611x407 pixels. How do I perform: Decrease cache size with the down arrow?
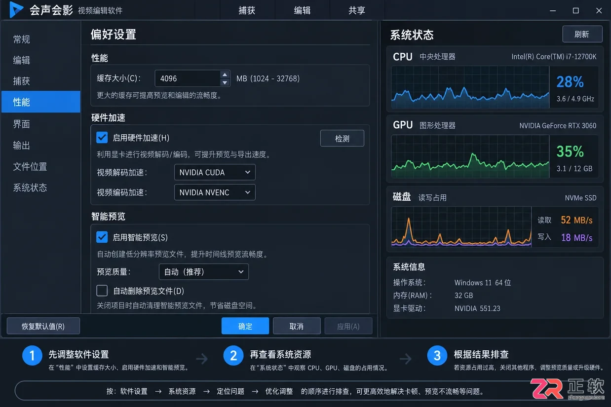click(225, 82)
